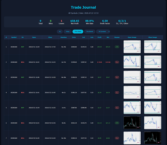Show All trades filter
This screenshot has width=167, height=145.
pyautogui.click(x=60, y=32)
